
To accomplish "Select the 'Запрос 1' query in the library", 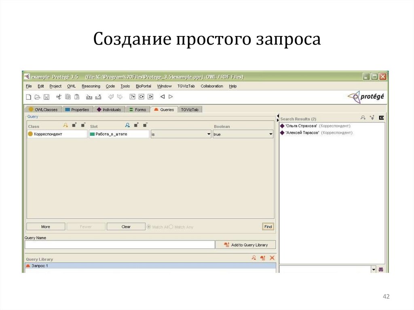I will tap(150, 266).
